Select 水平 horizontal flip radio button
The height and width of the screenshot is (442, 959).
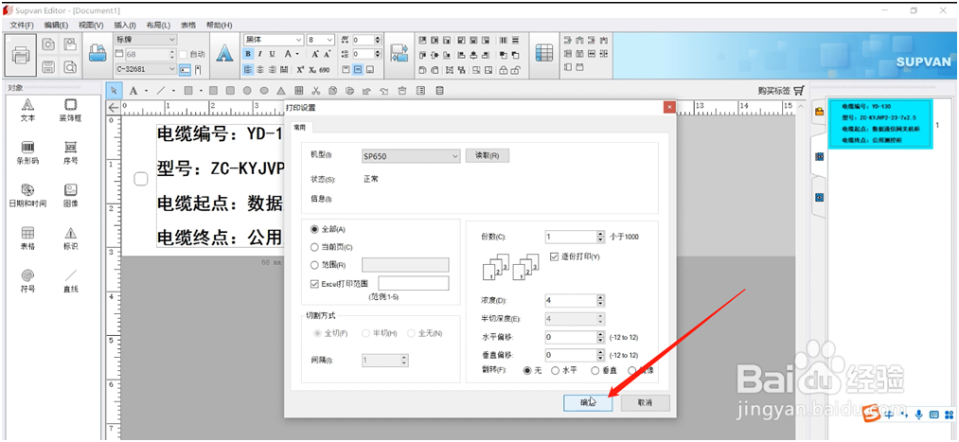[x=556, y=370]
